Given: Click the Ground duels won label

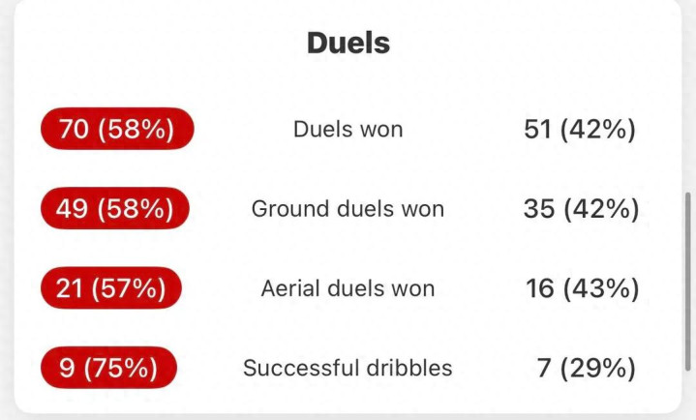Looking at the screenshot, I should (x=348, y=209).
